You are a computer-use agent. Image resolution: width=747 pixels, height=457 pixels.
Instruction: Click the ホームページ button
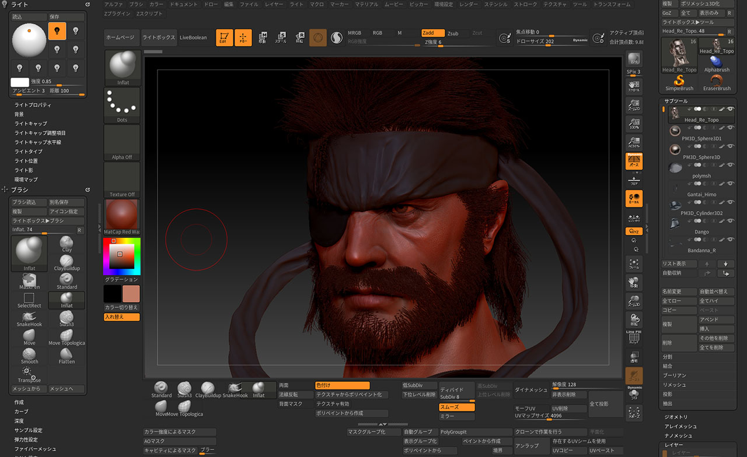(x=121, y=37)
